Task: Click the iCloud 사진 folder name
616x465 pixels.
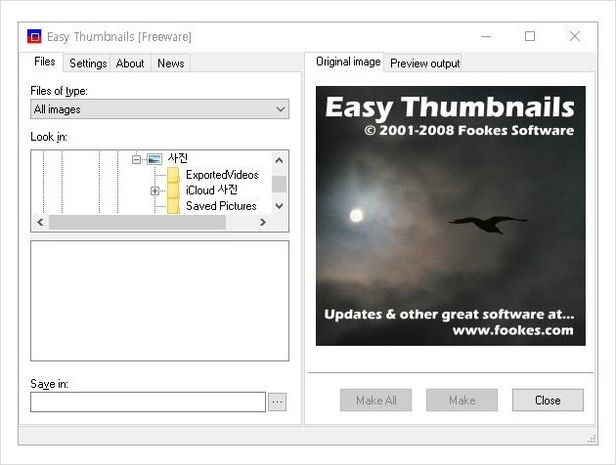Action: [211, 190]
